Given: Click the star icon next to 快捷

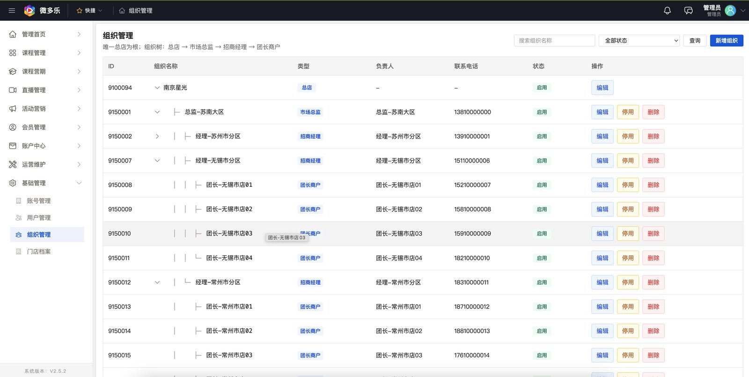Looking at the screenshot, I should (x=79, y=10).
